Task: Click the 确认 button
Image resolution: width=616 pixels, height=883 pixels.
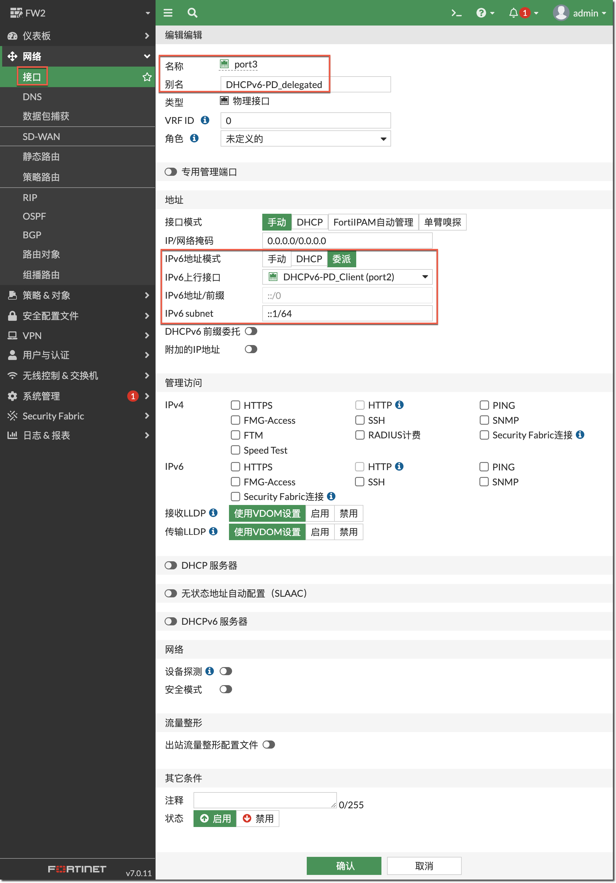Action: pos(344,865)
